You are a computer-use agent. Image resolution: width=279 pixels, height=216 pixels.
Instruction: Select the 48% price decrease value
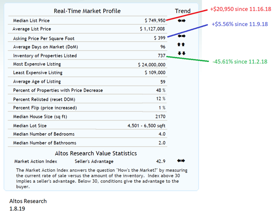161,90
